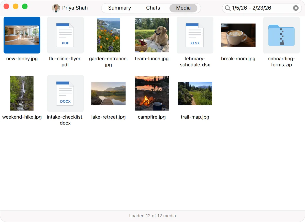Click the file name 'campfire.jpg'

coord(152,117)
